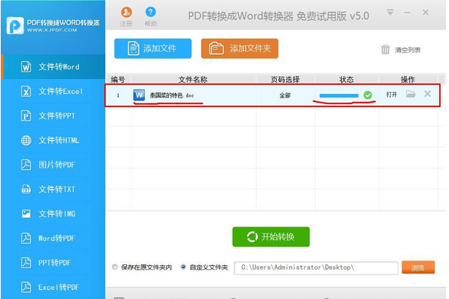
Task: Select 文件转Excel in sidebar
Action: [53, 92]
